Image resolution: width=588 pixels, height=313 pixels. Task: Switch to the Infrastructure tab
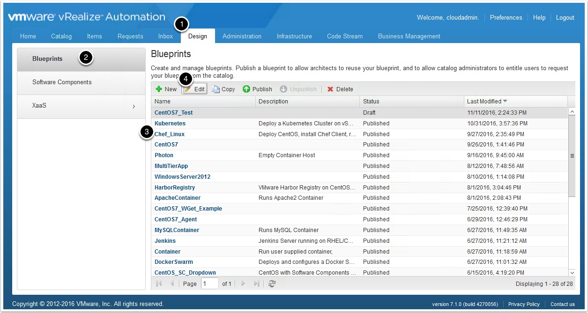(294, 36)
